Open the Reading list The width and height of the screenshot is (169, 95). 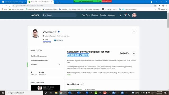point(163,9)
